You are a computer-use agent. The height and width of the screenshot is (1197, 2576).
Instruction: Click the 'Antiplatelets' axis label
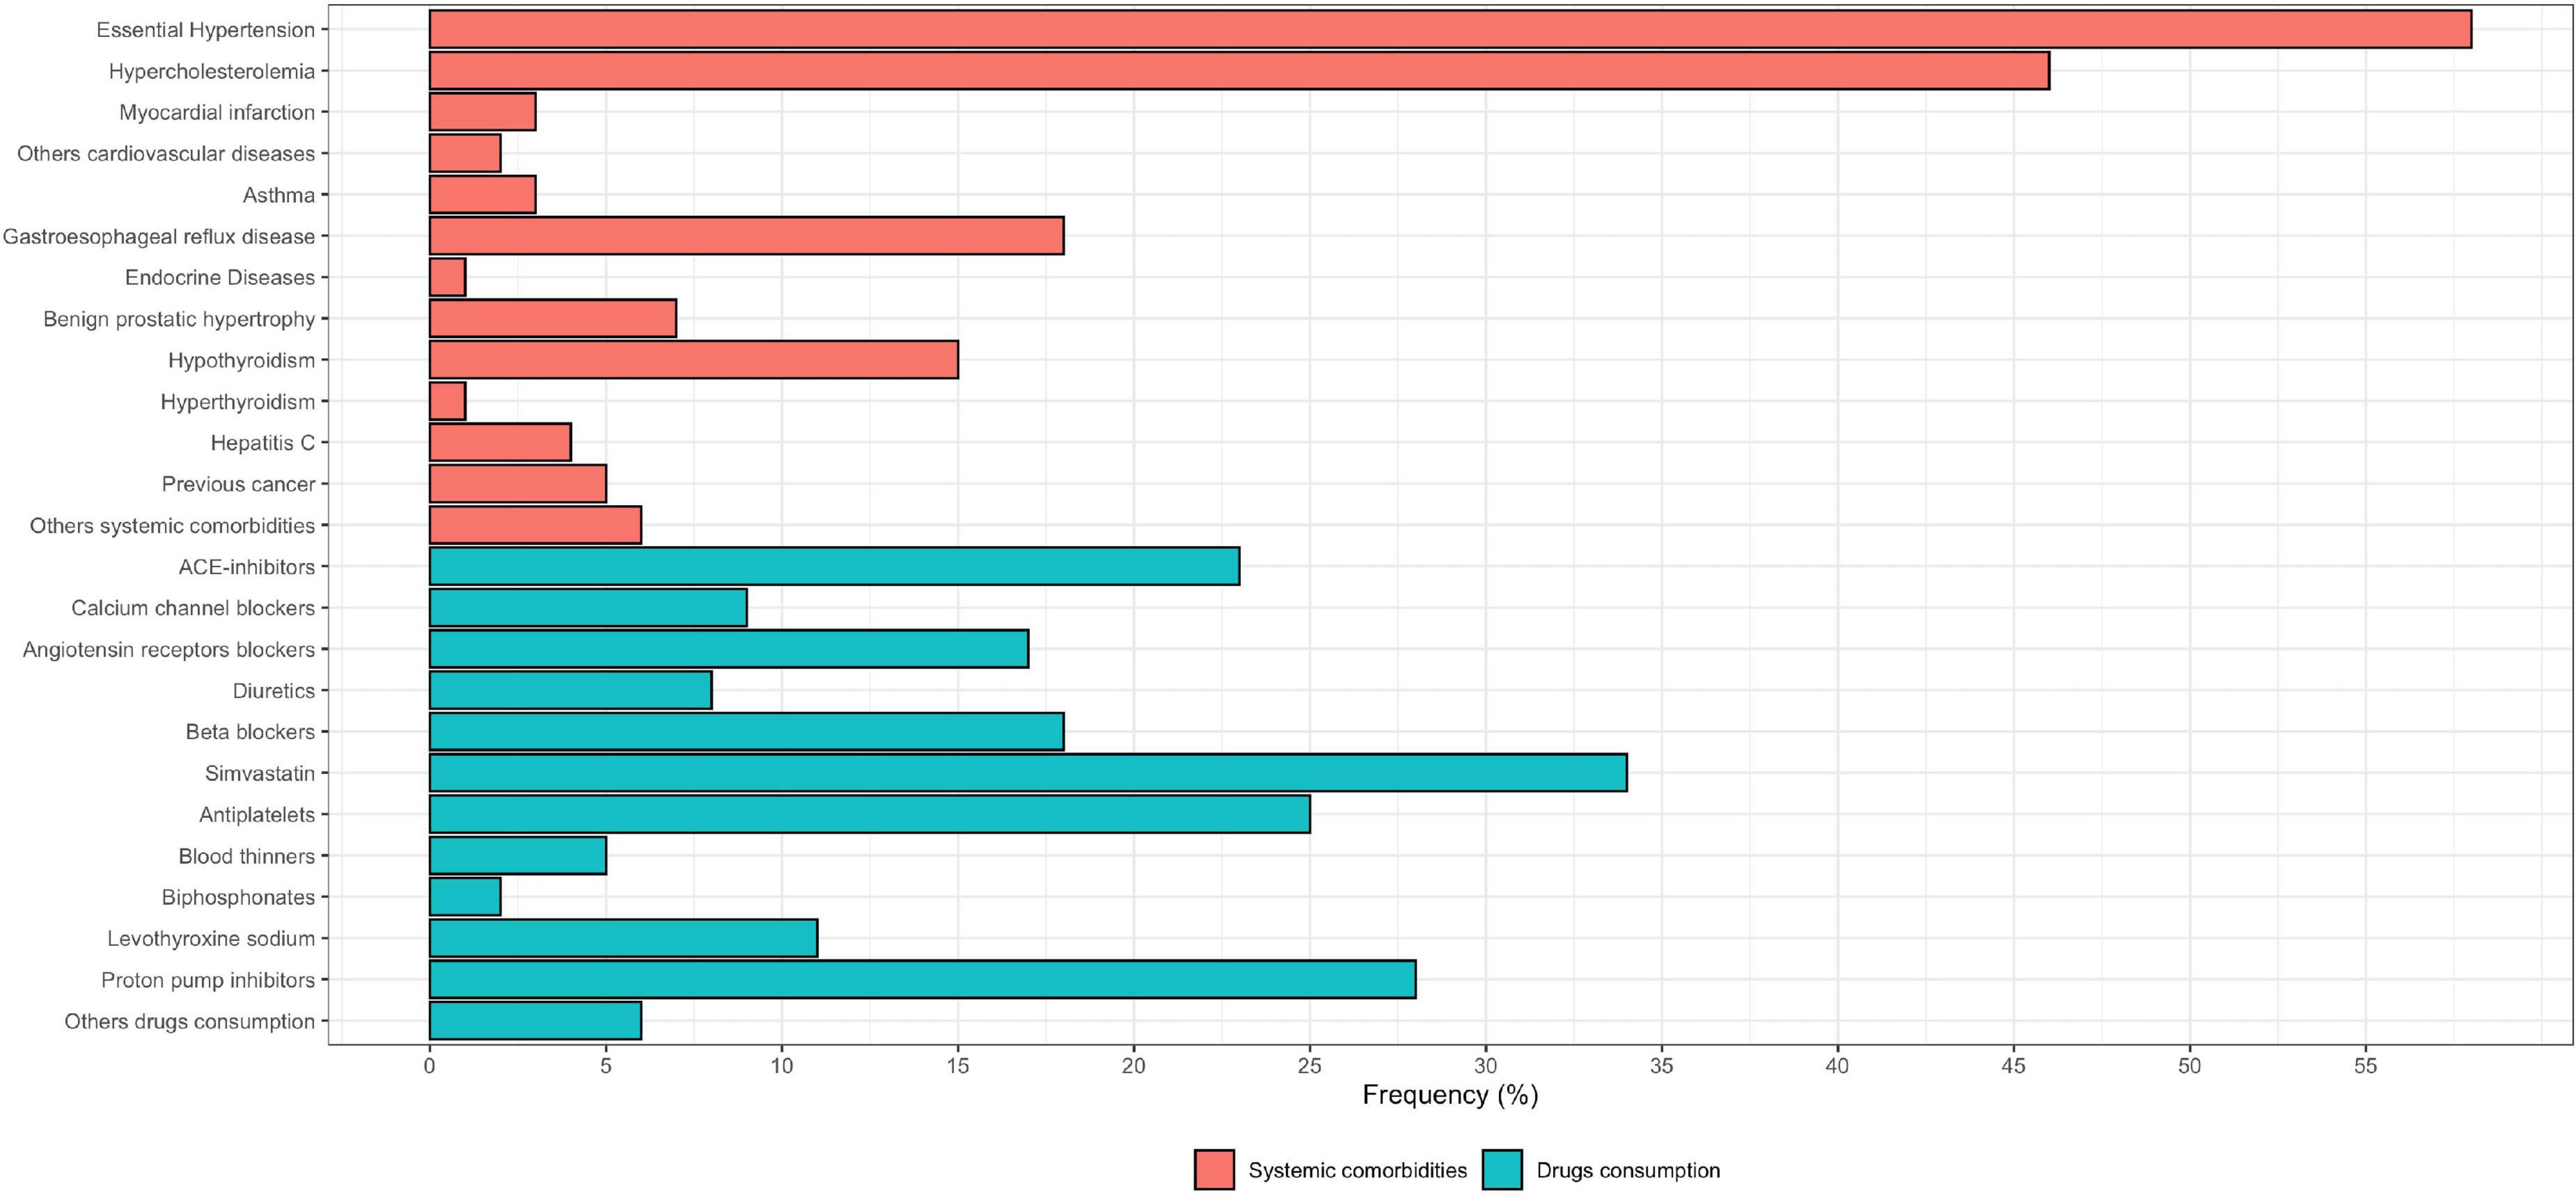(257, 814)
